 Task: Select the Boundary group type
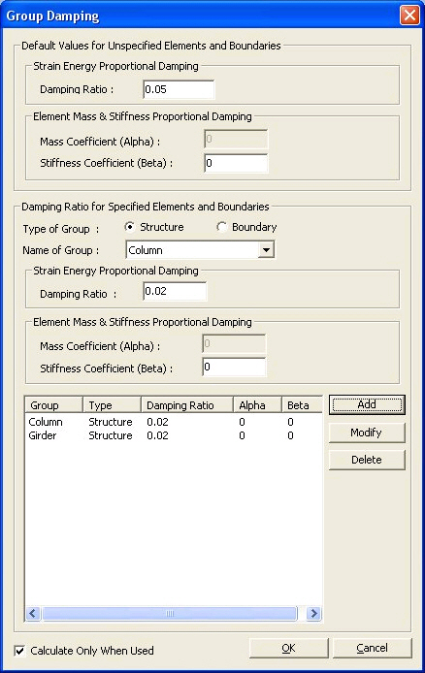[222, 227]
